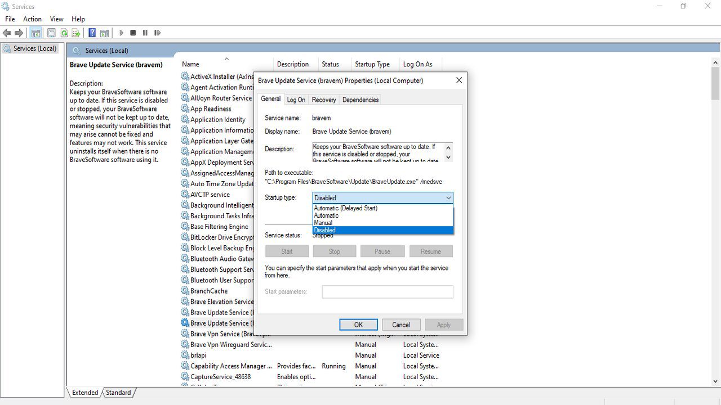
Task: Sort by the Log On As column header
Action: pos(420,64)
